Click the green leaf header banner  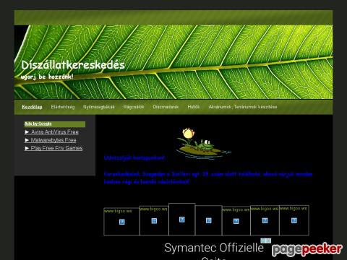(173, 62)
